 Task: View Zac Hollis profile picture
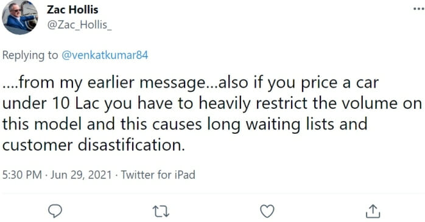point(19,17)
